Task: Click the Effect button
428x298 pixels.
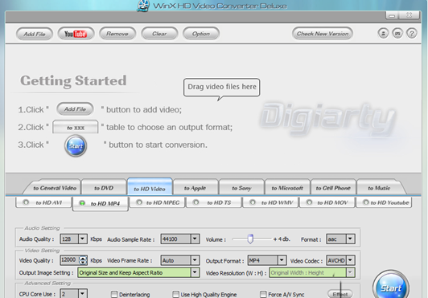Action: pos(340,294)
